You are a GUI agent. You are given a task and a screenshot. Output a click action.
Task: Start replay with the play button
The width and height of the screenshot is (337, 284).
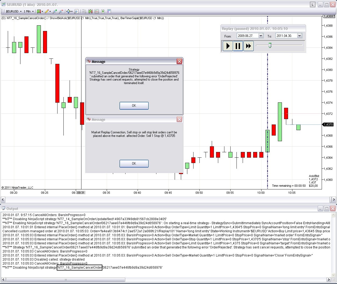point(228,46)
